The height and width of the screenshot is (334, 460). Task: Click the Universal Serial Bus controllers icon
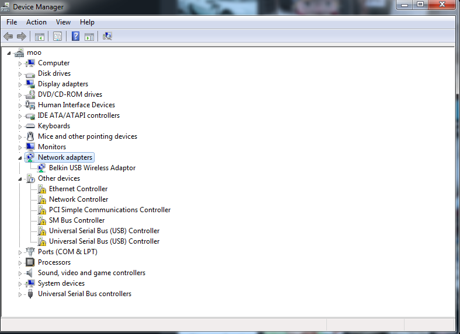click(30, 294)
